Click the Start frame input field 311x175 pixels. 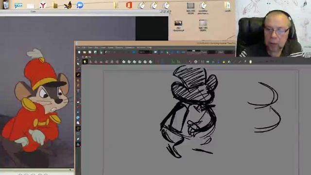pyautogui.click(x=228, y=52)
